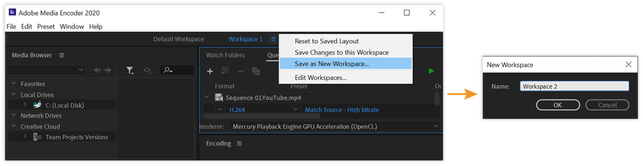643x166 pixels.
Task: Collapse the Local Drives section
Action: 14,94
